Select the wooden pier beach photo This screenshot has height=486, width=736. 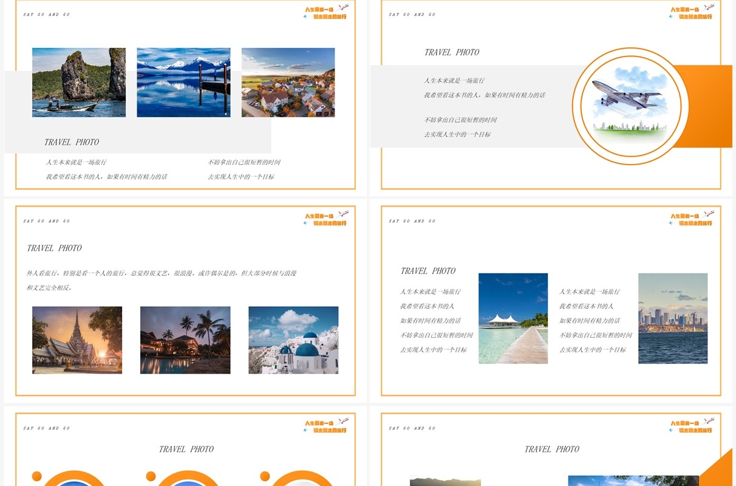[513, 318]
